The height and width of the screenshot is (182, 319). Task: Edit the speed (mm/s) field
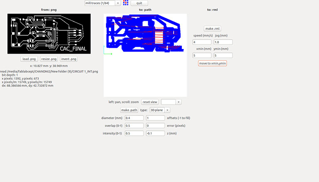(x=202, y=42)
